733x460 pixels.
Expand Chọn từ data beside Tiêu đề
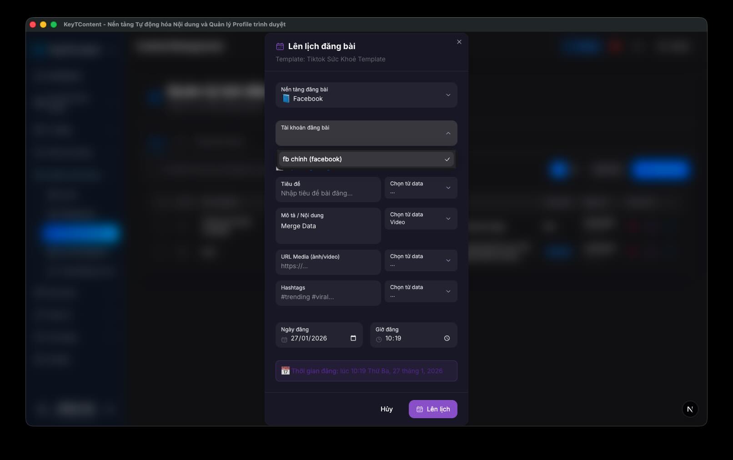pos(421,188)
